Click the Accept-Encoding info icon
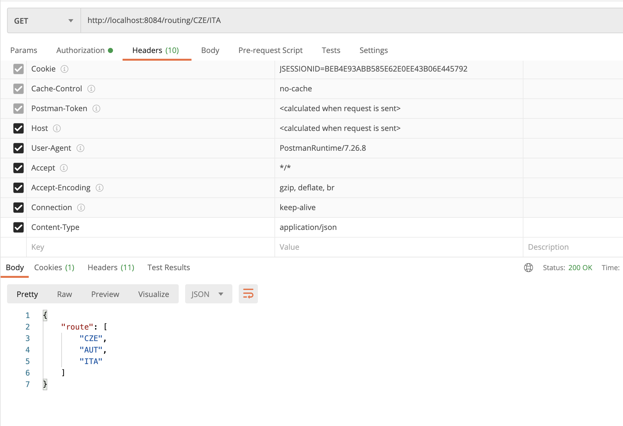The image size is (623, 426). click(x=100, y=188)
